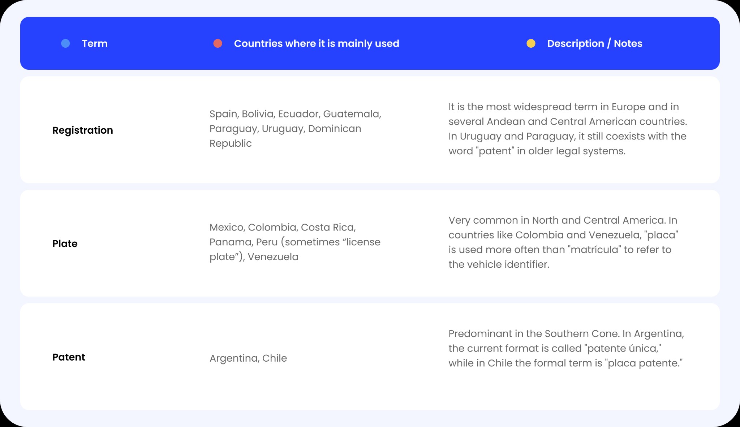Image resolution: width=740 pixels, height=427 pixels.
Task: Click Mexico in the Plate country list
Action: tap(227, 227)
